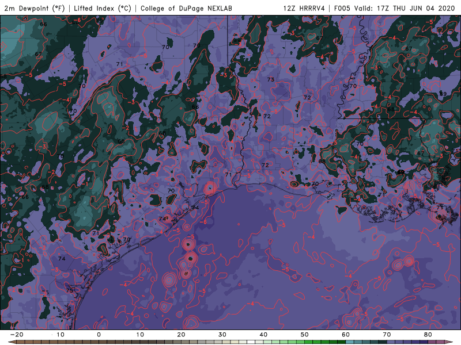The height and width of the screenshot is (345, 461).
Task: Select the '30' color scale label
Action: [x=222, y=335]
